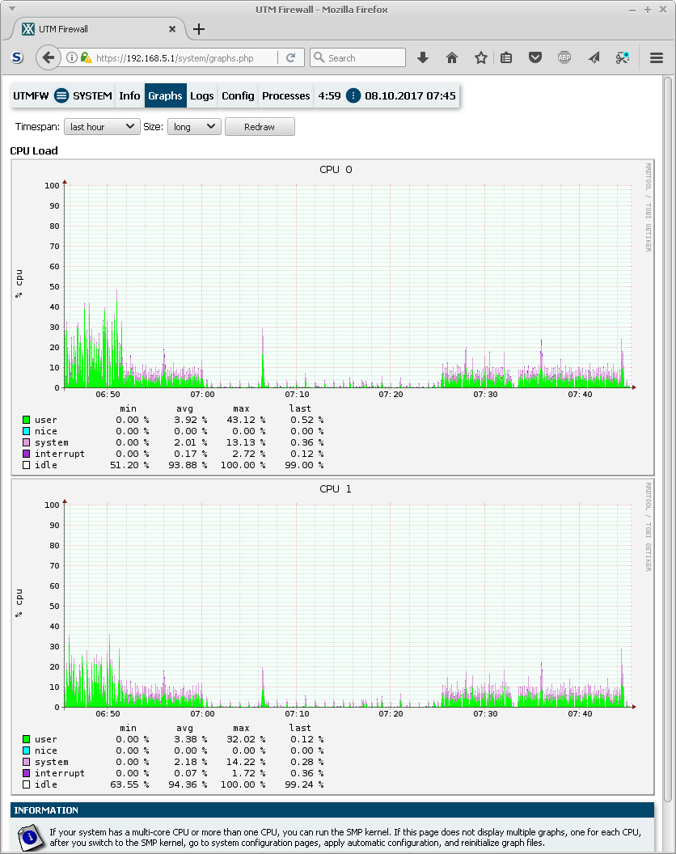Screen dimensions: 676x854
Task: Click the CPU 1 graph title
Action: (336, 489)
